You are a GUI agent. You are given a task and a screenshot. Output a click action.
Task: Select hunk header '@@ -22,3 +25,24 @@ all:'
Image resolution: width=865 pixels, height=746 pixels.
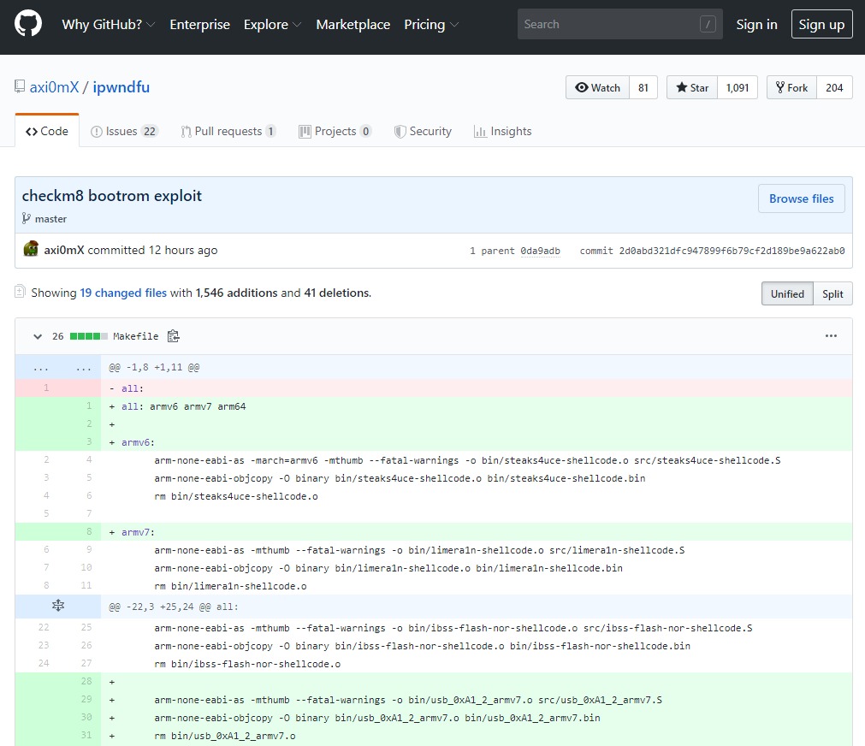click(x=173, y=607)
